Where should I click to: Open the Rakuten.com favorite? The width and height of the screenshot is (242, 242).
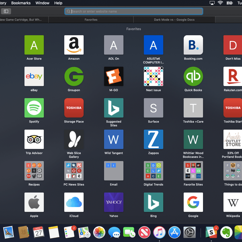pyautogui.click(x=233, y=76)
